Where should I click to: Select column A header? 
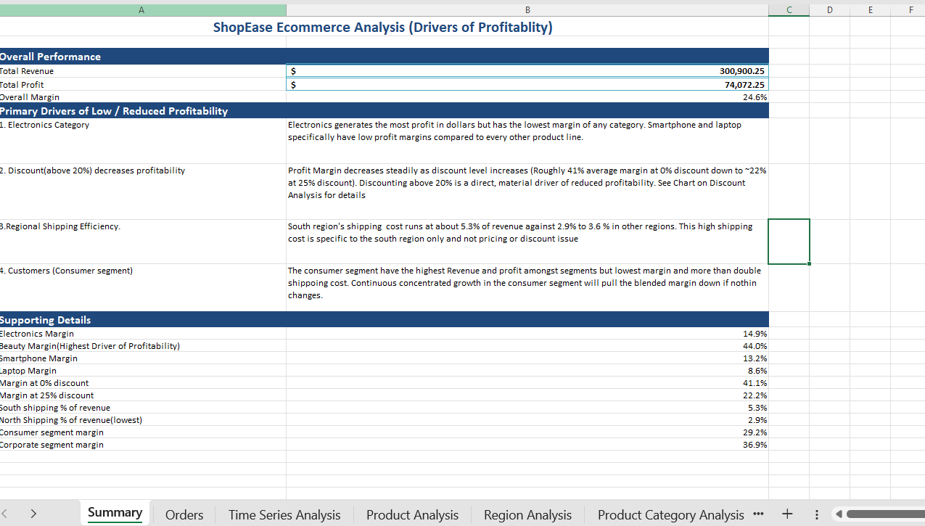[x=141, y=9]
